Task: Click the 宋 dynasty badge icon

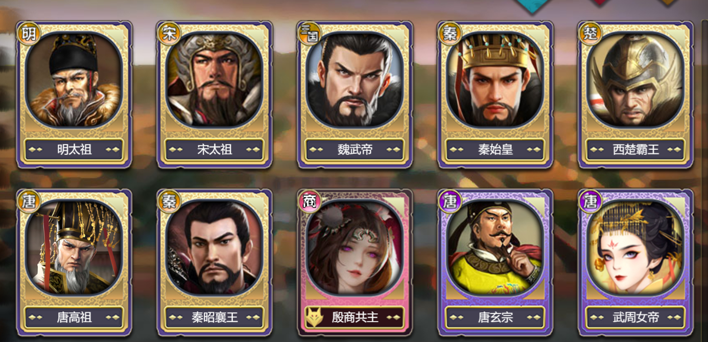Action: click(x=169, y=34)
